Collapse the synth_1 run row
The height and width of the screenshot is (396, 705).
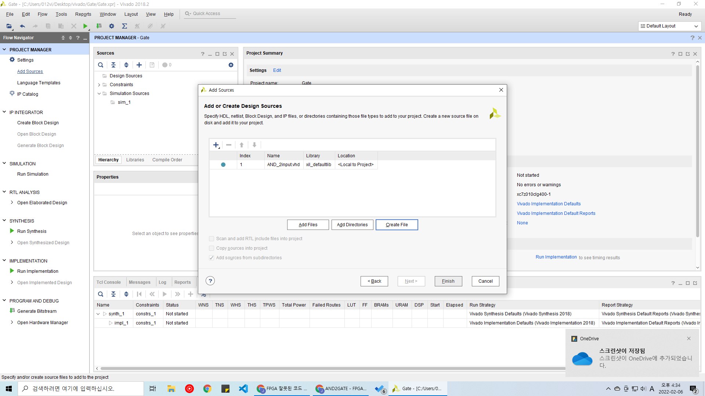(98, 314)
